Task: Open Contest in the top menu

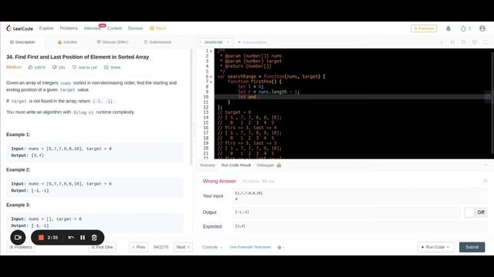Action: coord(114,28)
